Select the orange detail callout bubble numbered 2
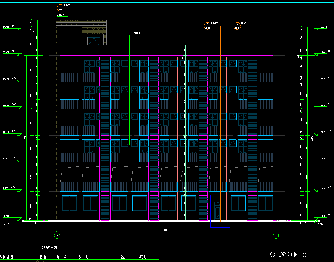334x262 pixels. [x=207, y=26]
